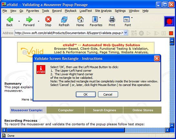The width and height of the screenshot is (176, 139).
Task: Click the Mouseover Example label
Action: coord(27,110)
